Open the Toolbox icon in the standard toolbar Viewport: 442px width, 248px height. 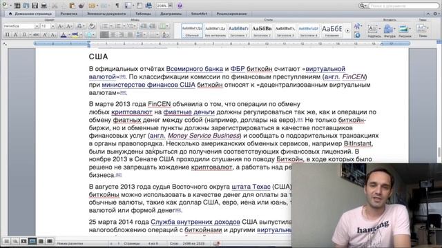140,6
